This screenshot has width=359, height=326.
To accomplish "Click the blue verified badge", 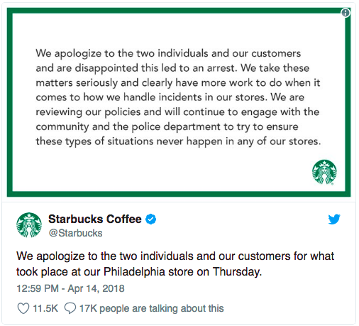I will point(150,219).
